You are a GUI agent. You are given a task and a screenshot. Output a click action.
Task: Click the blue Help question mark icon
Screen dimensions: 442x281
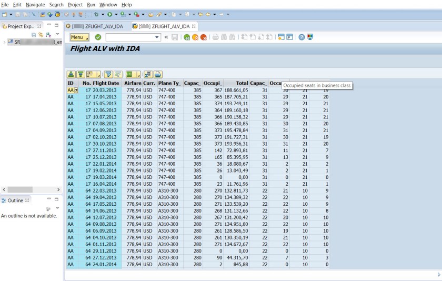point(302,37)
